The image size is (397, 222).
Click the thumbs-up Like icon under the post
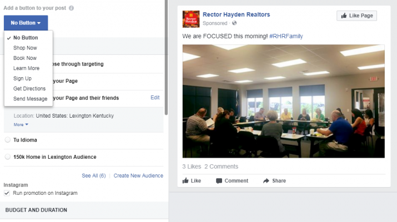185,180
